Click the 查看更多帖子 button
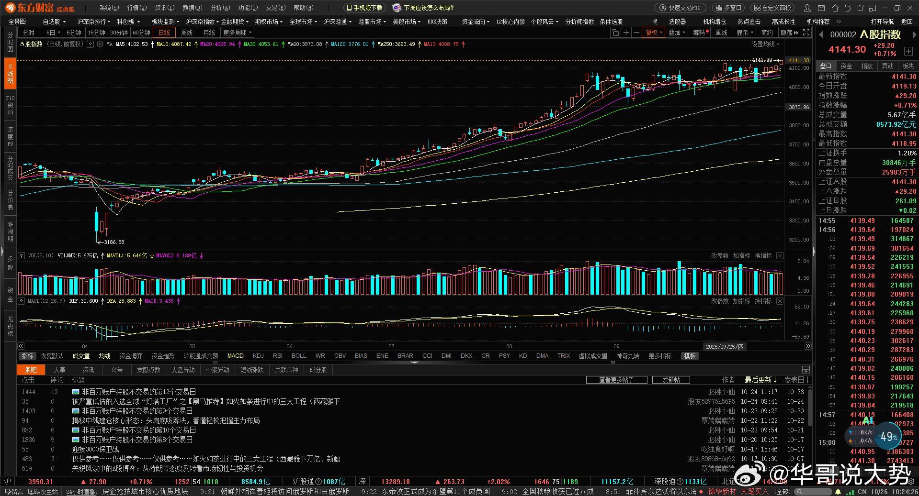This screenshot has width=919, height=496. [x=616, y=380]
